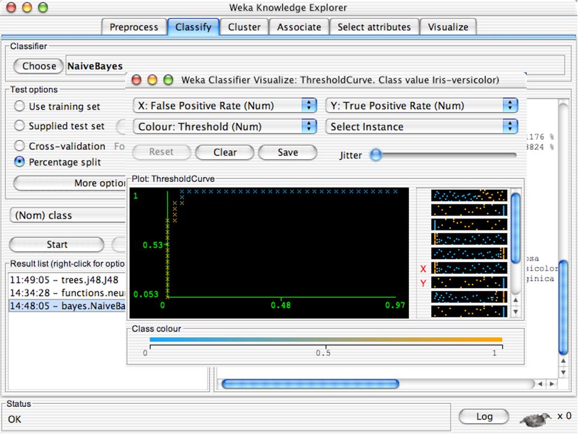Viewport: 578px width, 434px height.
Task: Open X: False Positive Rate dropdown
Action: [225, 105]
